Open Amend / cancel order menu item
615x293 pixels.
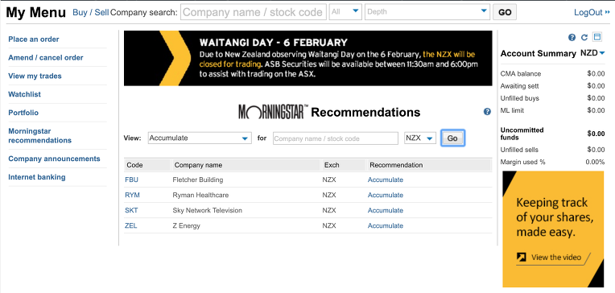pyautogui.click(x=46, y=58)
